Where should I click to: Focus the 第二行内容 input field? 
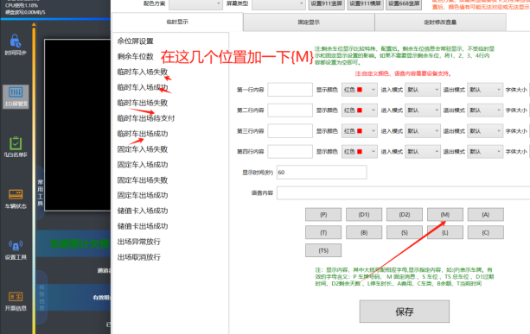point(290,110)
